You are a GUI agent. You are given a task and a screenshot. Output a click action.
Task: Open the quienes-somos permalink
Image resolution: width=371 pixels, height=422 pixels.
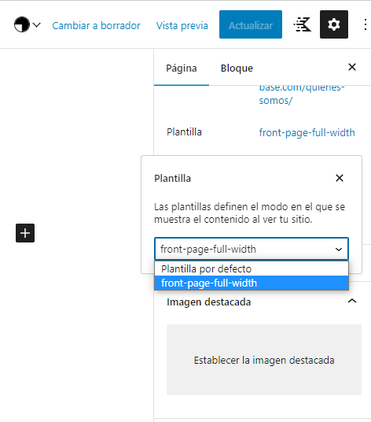tap(302, 94)
